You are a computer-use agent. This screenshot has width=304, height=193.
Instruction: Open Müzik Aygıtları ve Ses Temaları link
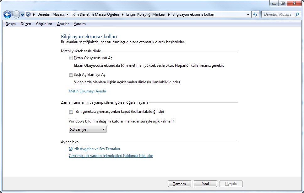(94, 149)
